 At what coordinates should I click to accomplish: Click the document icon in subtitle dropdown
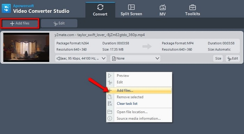point(114,58)
